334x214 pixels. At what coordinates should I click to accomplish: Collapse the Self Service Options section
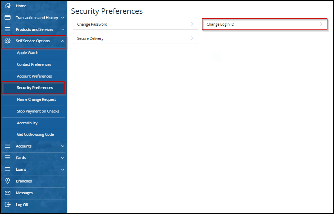63,41
